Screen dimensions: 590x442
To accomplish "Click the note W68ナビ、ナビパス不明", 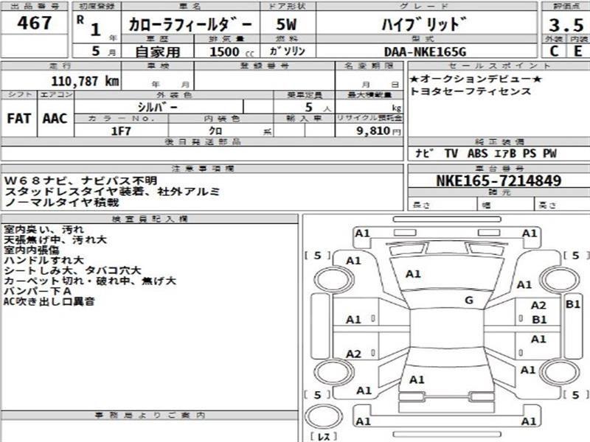I will [x=80, y=180].
